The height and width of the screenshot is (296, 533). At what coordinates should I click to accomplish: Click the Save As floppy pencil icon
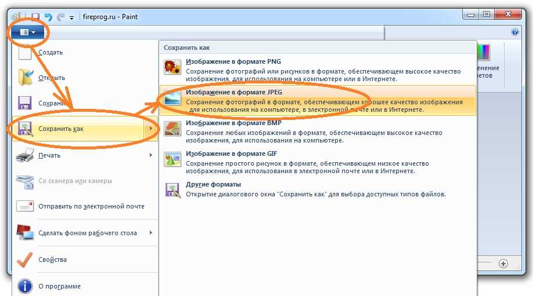tap(25, 129)
